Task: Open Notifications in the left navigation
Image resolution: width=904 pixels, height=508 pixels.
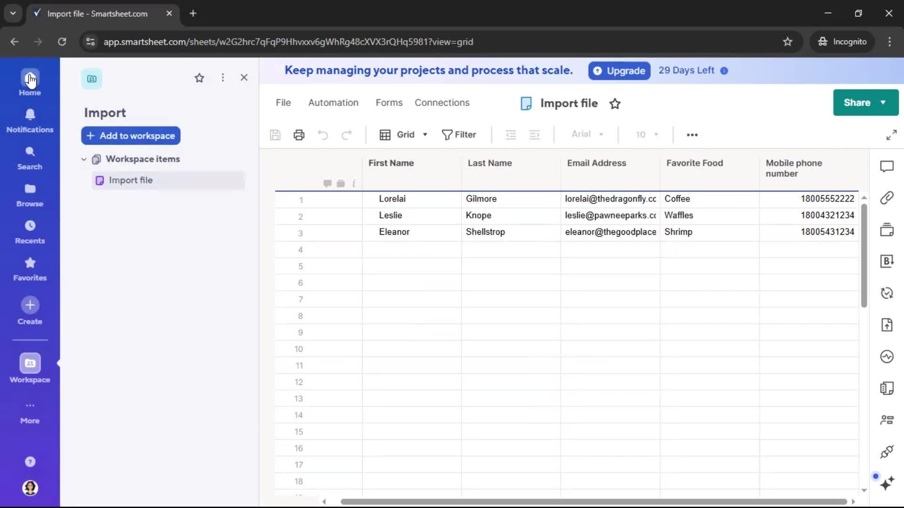Action: point(30,120)
